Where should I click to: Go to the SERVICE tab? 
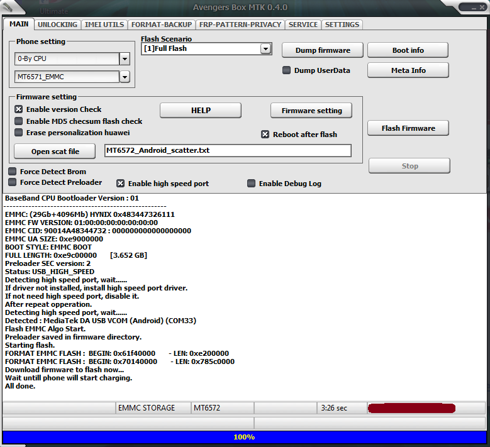coord(303,25)
